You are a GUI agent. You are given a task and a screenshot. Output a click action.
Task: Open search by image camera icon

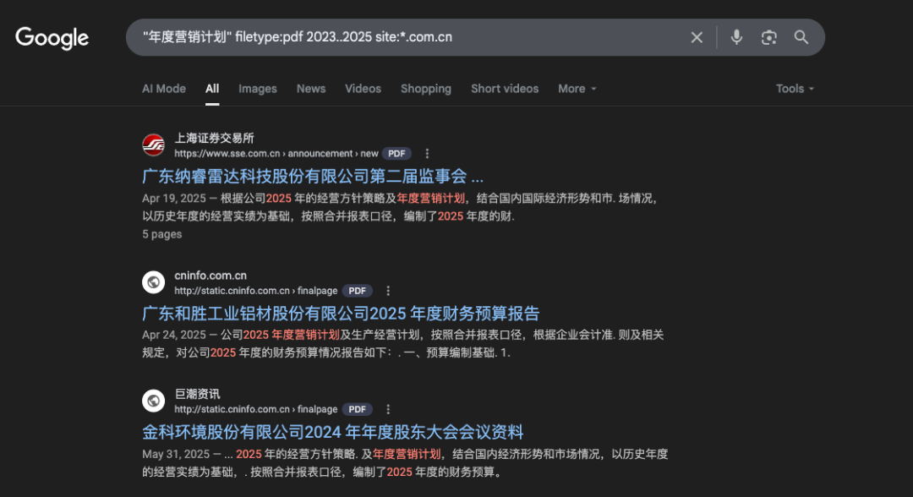tap(768, 38)
